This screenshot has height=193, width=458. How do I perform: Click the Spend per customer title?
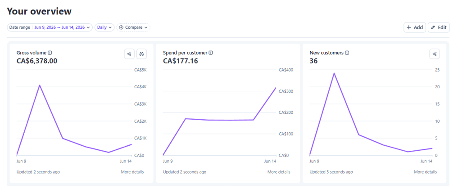point(185,53)
